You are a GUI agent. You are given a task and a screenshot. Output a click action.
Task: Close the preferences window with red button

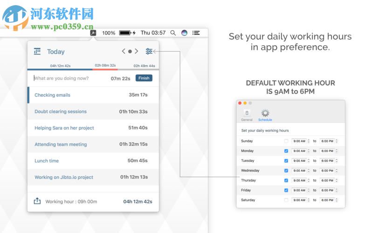point(240,103)
